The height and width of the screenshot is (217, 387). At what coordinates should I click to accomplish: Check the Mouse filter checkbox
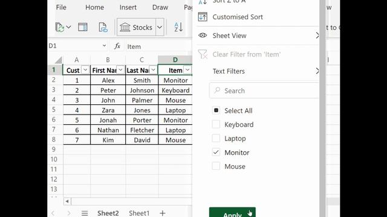(x=216, y=166)
